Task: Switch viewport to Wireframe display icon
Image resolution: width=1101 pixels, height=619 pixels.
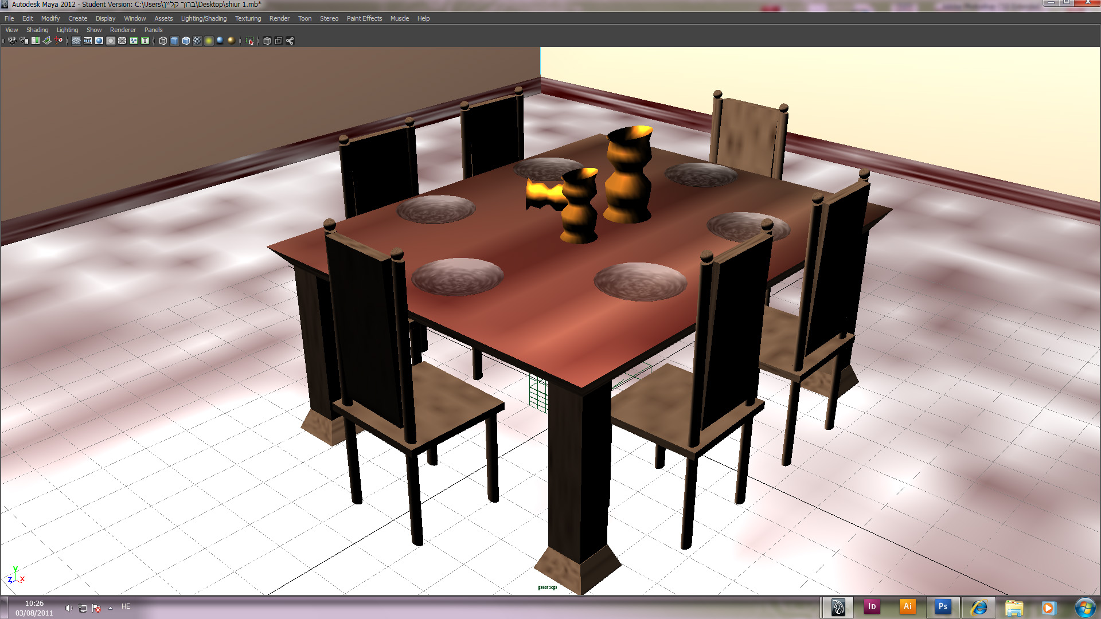Action: (163, 41)
